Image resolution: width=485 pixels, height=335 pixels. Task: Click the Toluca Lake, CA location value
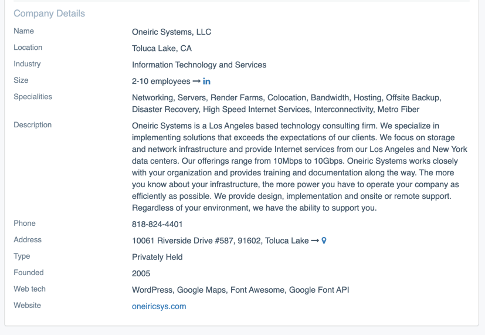tap(162, 49)
